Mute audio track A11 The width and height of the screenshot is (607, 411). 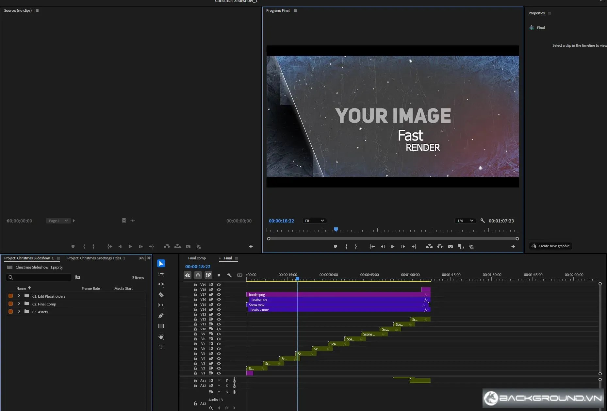pyautogui.click(x=219, y=381)
